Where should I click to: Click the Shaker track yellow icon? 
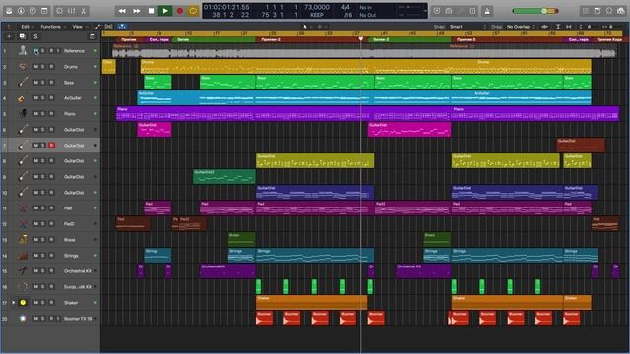[x=23, y=302]
